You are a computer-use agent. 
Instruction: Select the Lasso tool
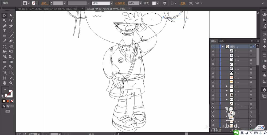coord(11,21)
